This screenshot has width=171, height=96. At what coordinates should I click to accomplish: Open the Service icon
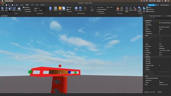click(x=135, y=9)
